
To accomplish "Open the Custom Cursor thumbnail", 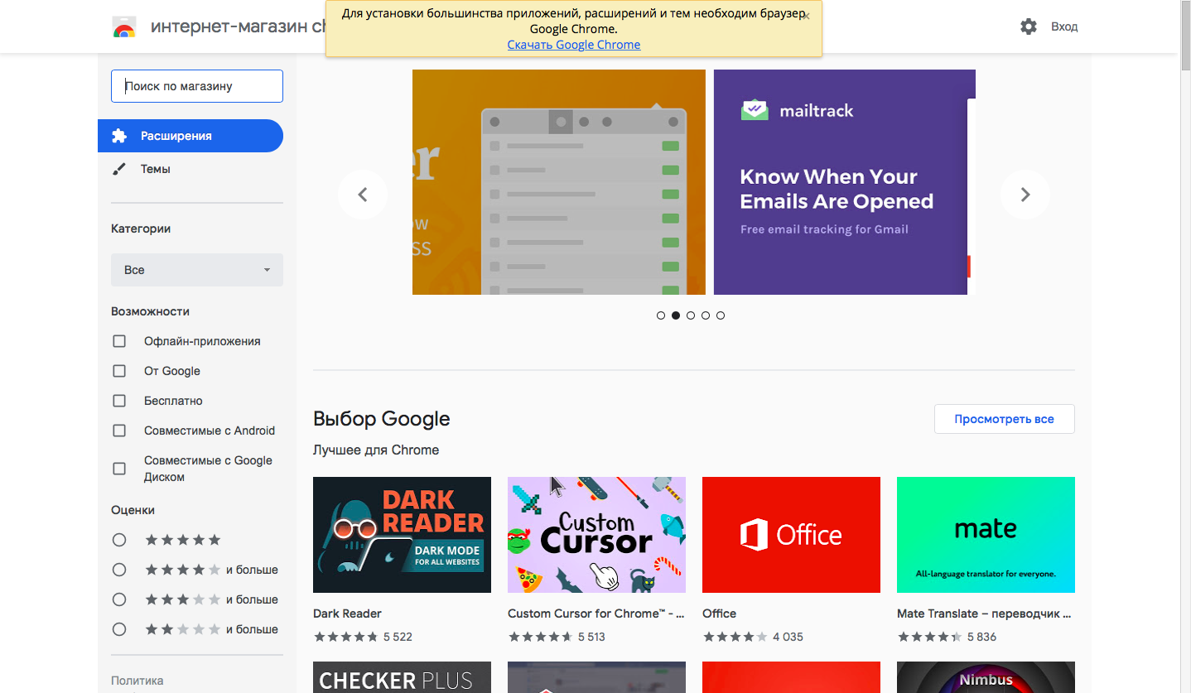I will pyautogui.click(x=596, y=535).
